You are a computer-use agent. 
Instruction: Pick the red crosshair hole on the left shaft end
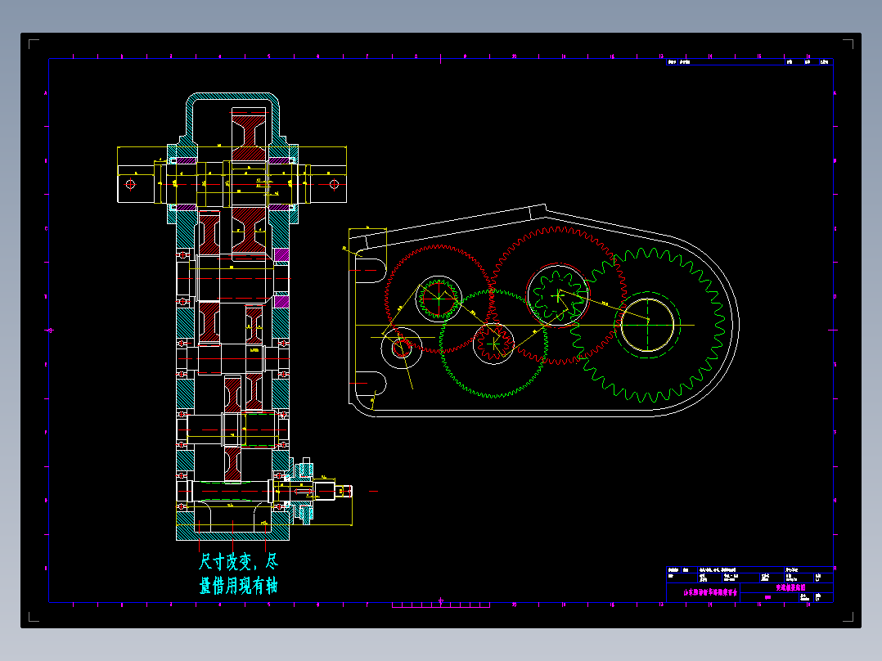click(131, 184)
